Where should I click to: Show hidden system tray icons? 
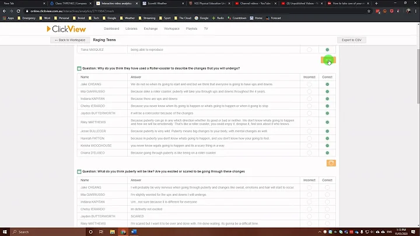pyautogui.click(x=320, y=232)
